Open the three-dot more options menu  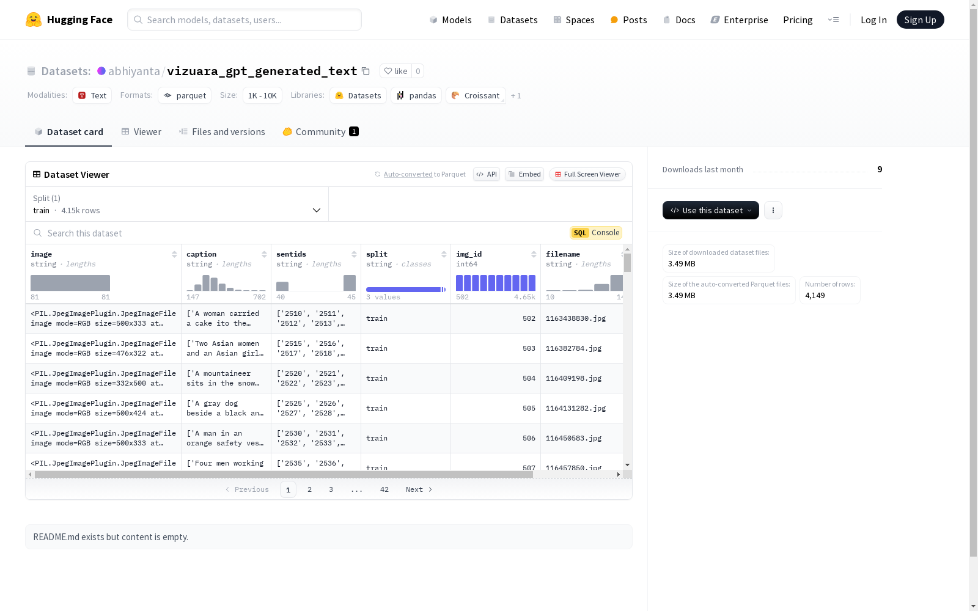click(773, 210)
